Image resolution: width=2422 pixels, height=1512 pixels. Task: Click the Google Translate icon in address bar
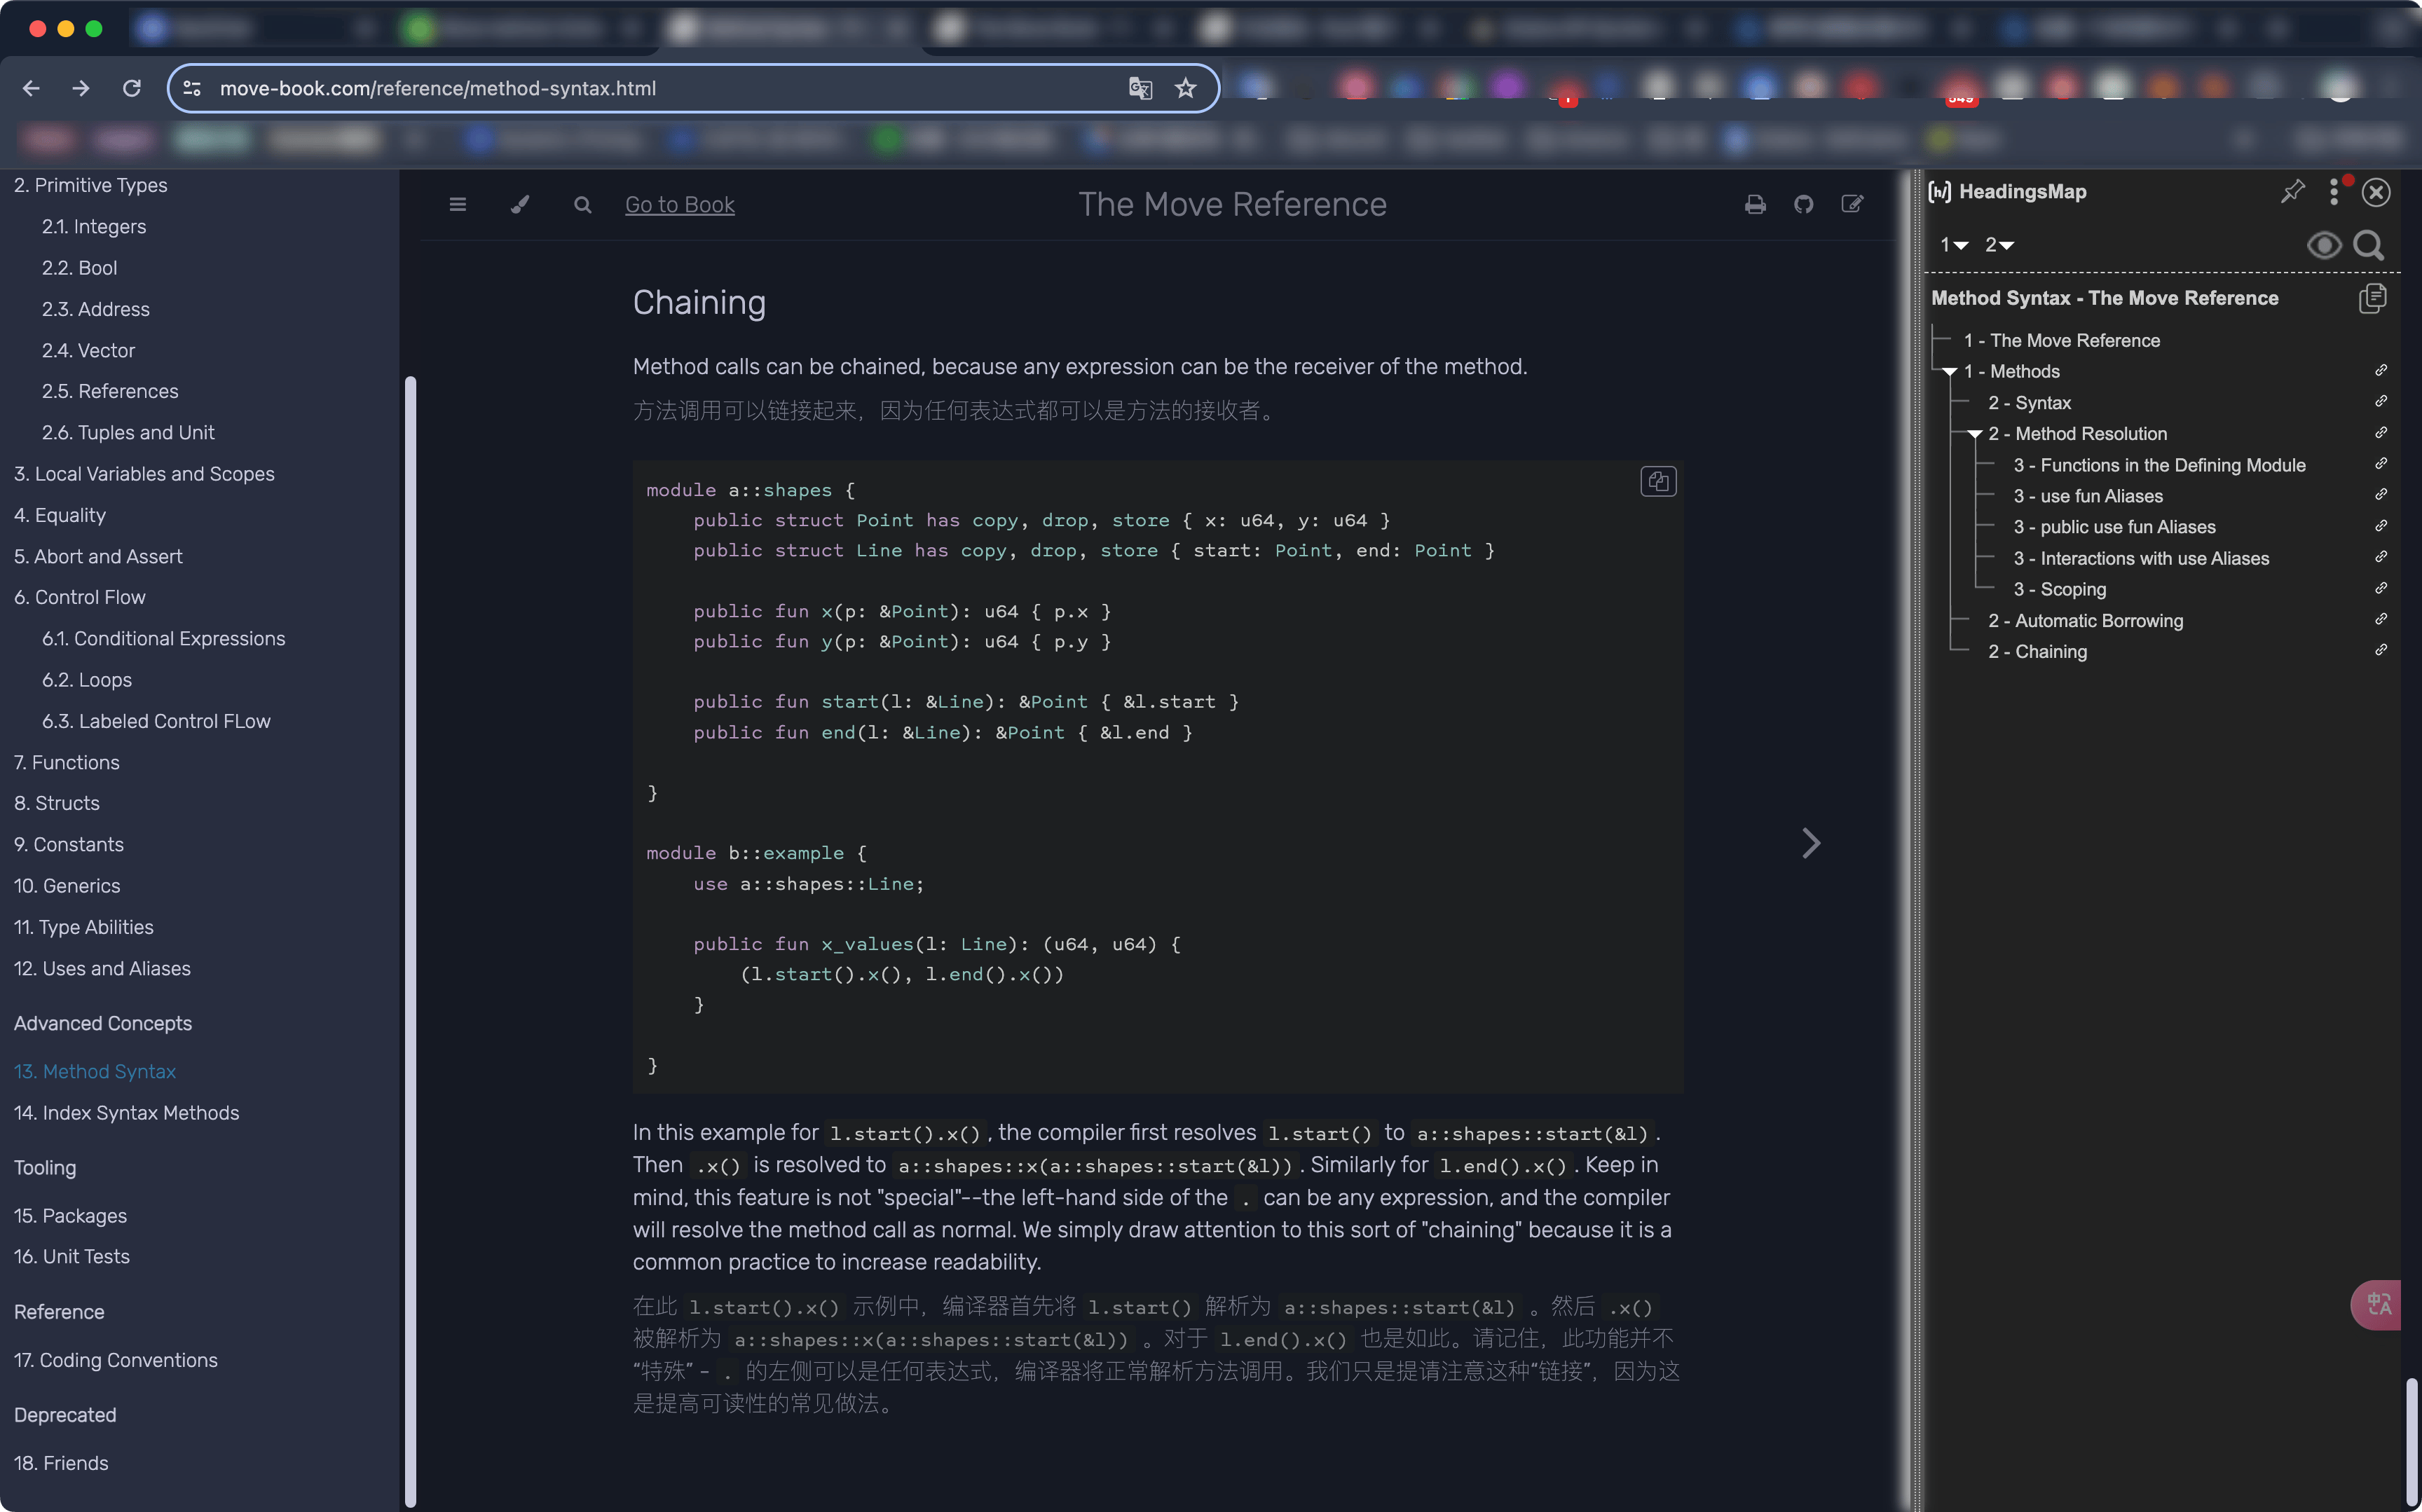1140,88
